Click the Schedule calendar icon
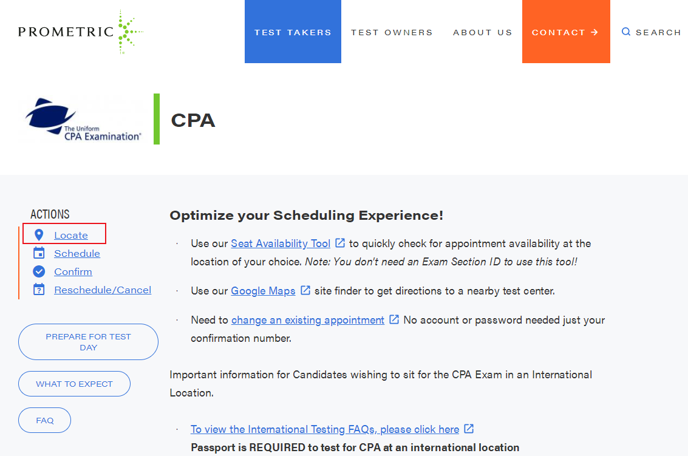 pyautogui.click(x=39, y=253)
